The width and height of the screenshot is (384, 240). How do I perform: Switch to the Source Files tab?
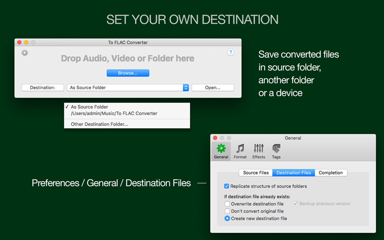tap(256, 173)
